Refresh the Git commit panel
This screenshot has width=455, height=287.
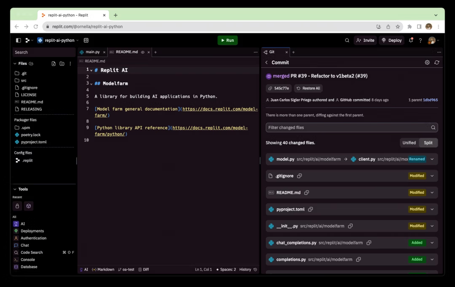pos(437,62)
